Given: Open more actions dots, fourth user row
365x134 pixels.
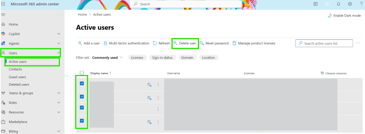Looking at the screenshot, I should pos(158,122).
